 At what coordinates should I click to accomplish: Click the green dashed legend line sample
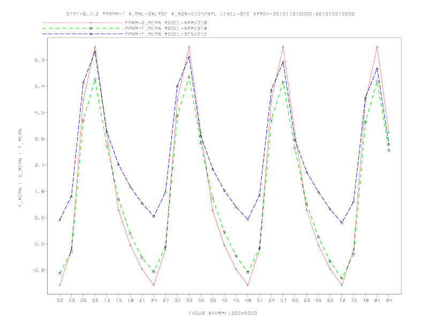point(83,28)
